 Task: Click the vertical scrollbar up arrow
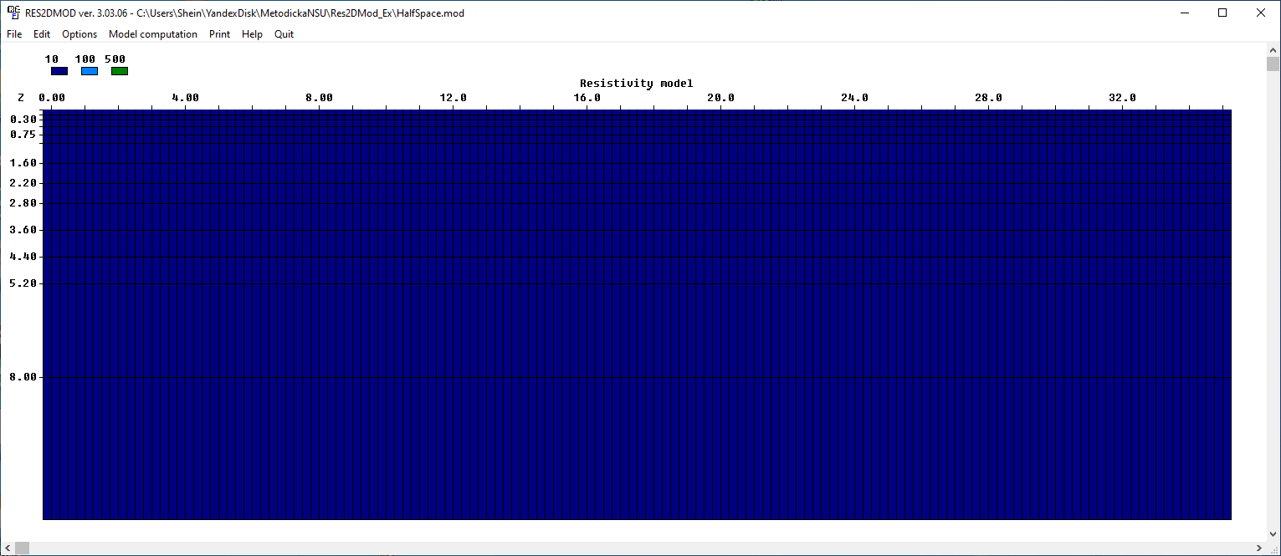click(1273, 49)
